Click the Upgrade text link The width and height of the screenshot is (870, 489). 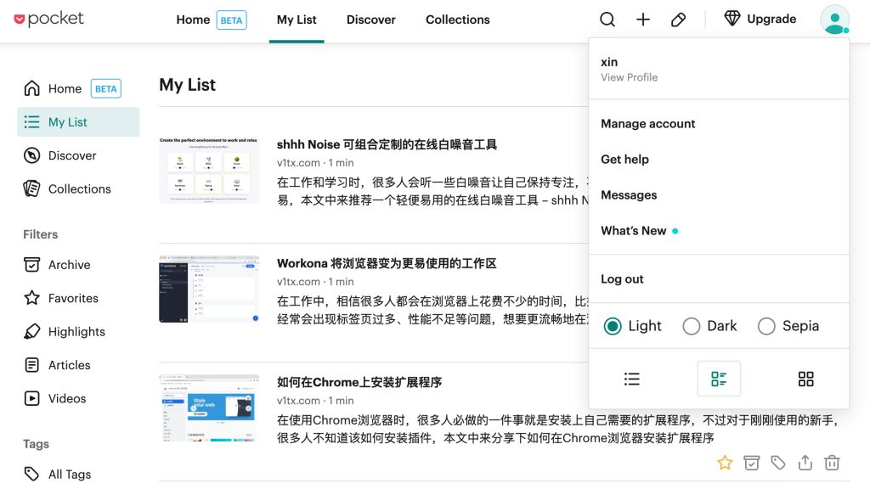pos(771,19)
